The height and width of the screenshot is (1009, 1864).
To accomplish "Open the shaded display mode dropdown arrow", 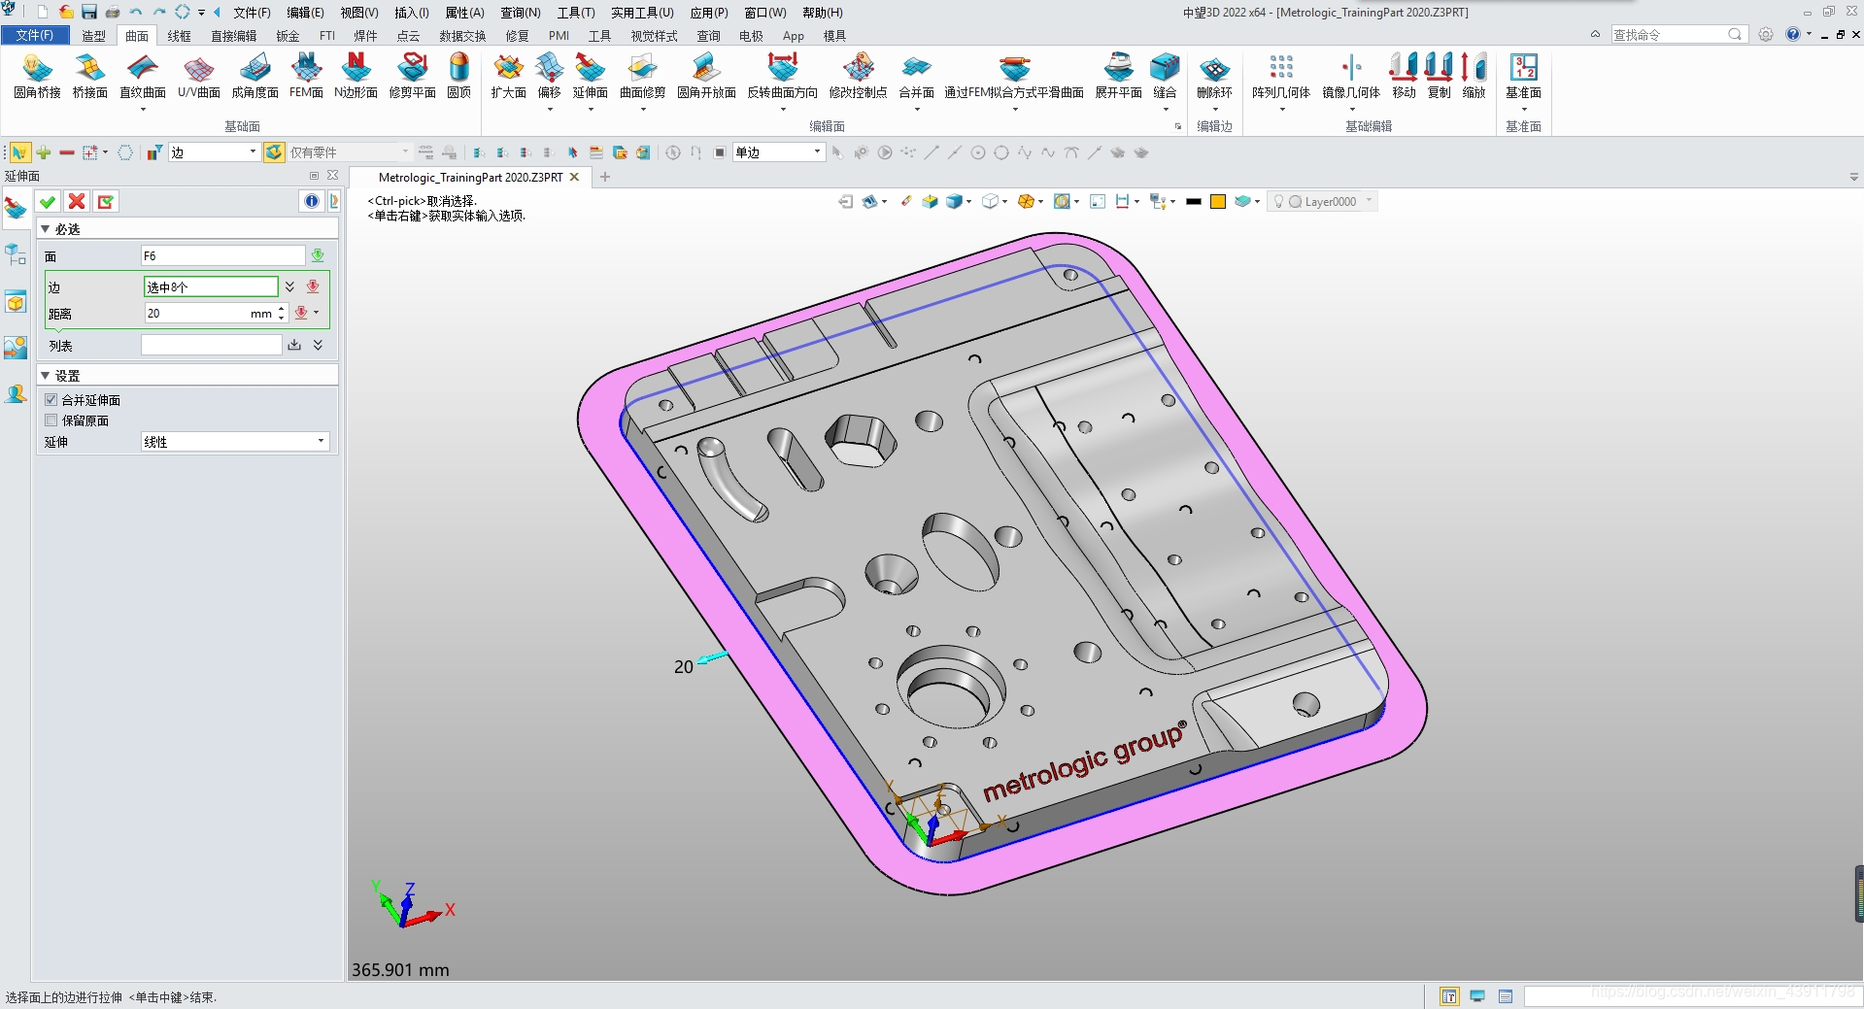I will click(968, 202).
